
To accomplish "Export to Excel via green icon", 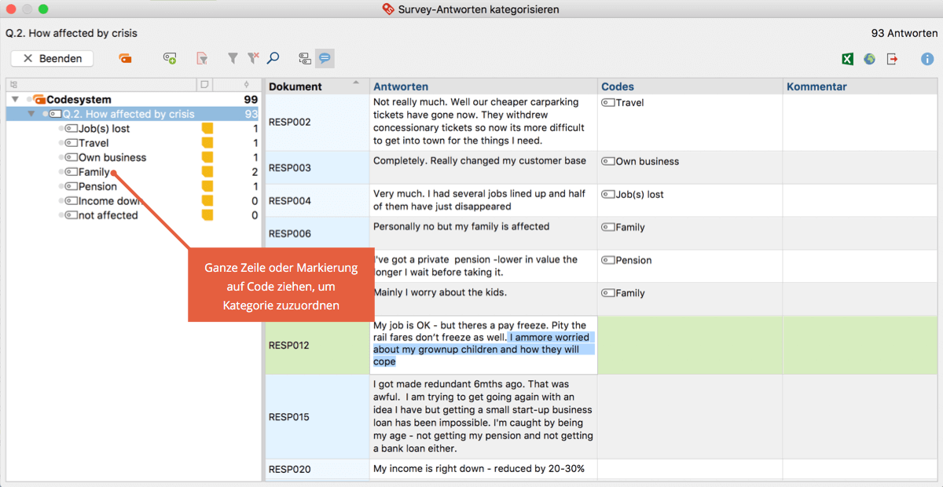I will [848, 59].
